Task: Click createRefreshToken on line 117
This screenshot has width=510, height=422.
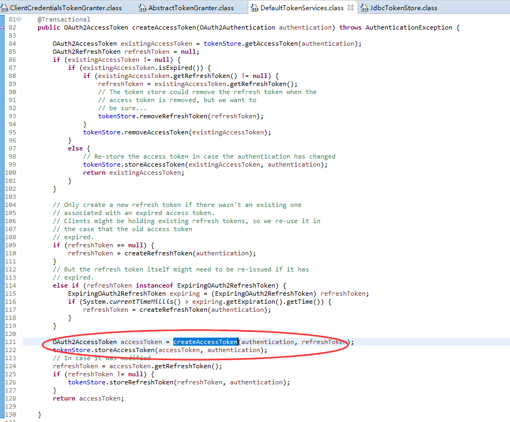Action: coord(173,310)
